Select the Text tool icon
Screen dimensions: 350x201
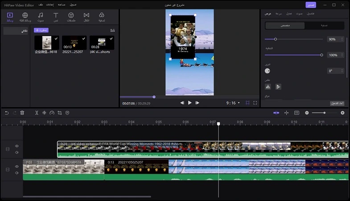[x=56, y=17]
